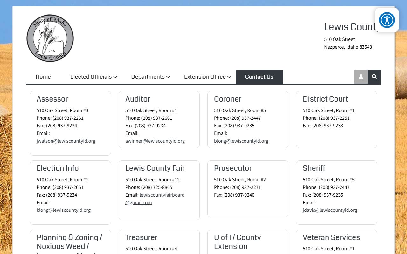Click the Election Info heading
The height and width of the screenshot is (254, 407).
tap(58, 168)
